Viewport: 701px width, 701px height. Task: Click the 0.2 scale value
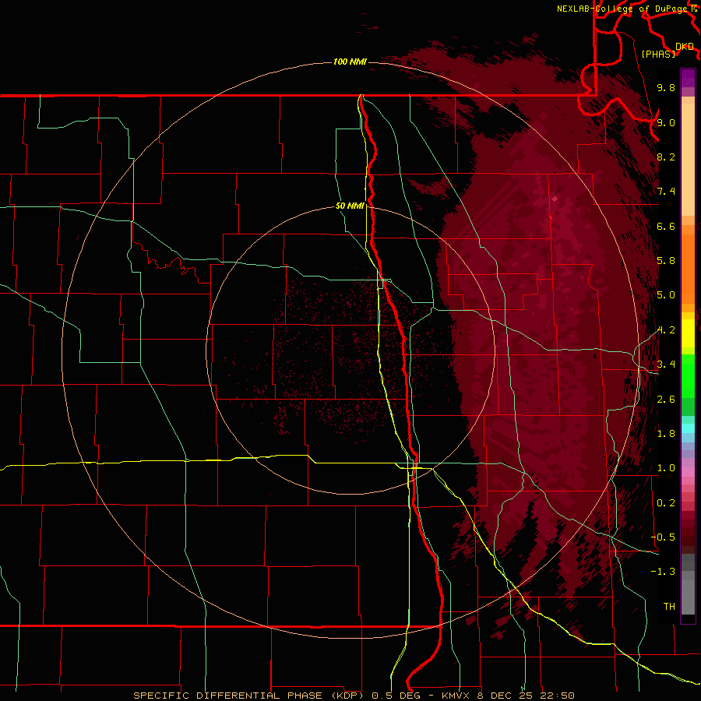click(x=666, y=502)
